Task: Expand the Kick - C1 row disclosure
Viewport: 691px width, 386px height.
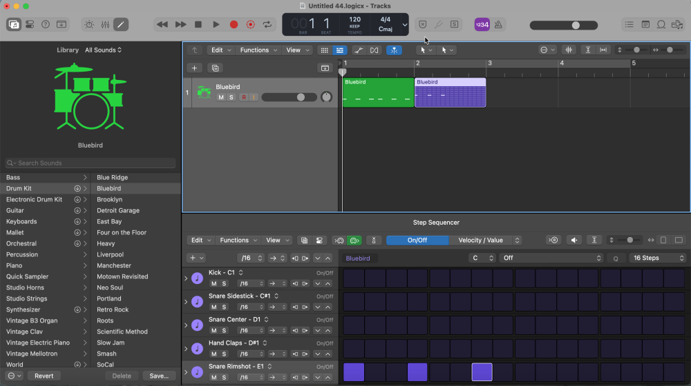Action: (x=186, y=278)
